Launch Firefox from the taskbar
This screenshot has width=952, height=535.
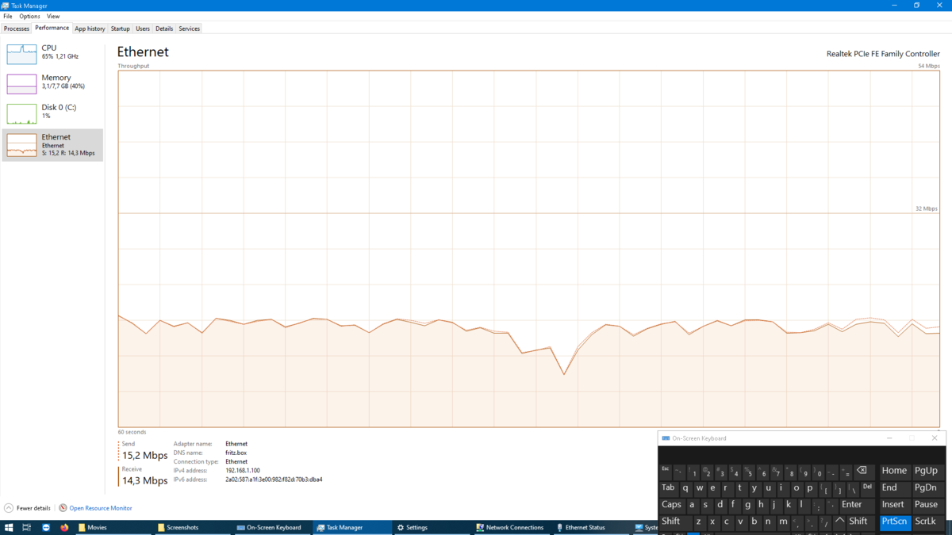coord(63,526)
